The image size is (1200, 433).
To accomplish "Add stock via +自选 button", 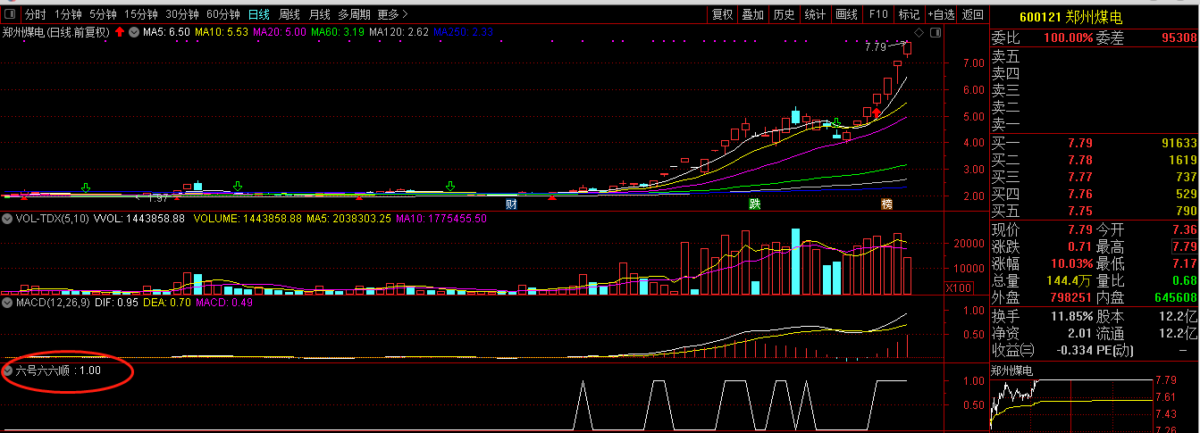I will (940, 14).
